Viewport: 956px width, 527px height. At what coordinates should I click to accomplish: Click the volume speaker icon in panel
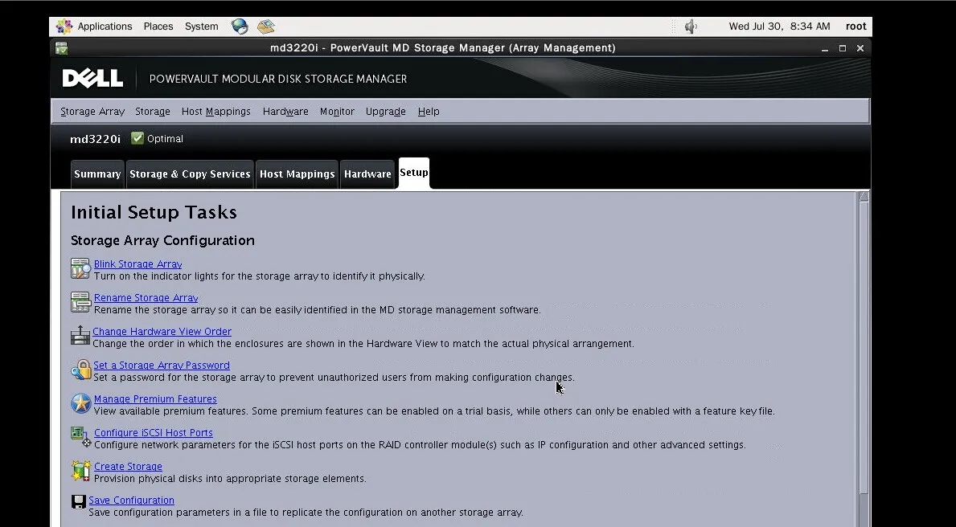[691, 27]
